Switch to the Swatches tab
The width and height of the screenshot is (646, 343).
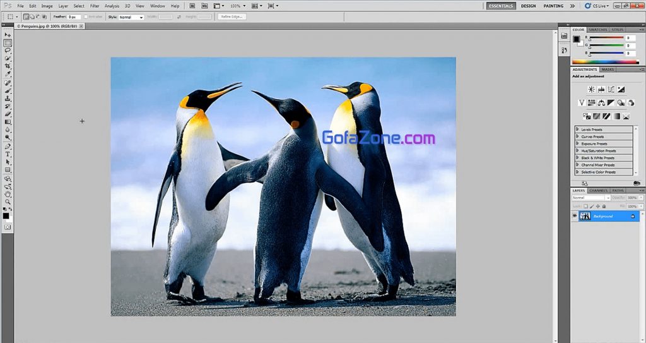click(x=597, y=30)
